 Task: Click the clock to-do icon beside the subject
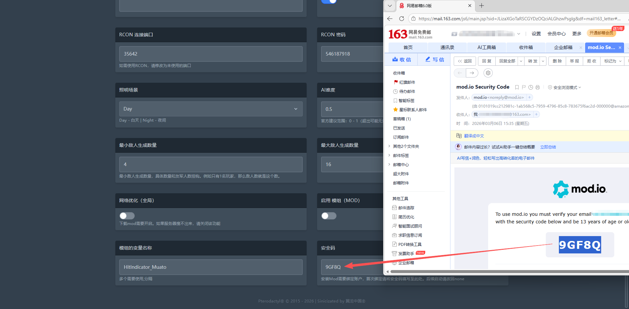(531, 87)
